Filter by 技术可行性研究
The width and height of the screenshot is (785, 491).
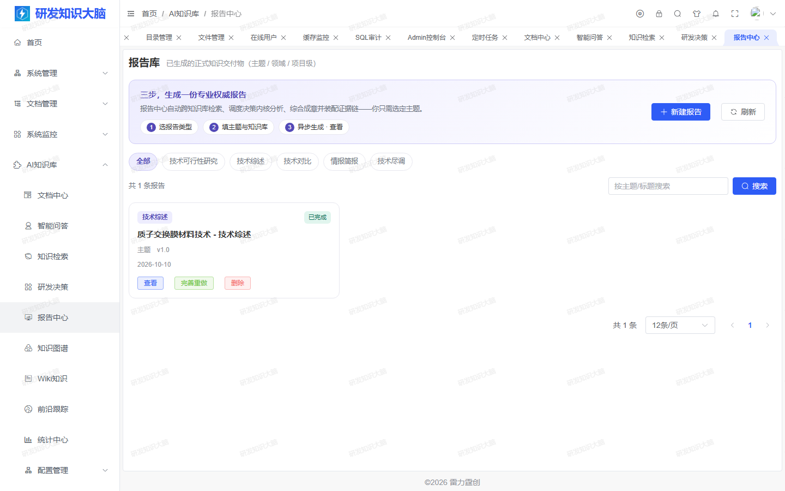point(193,161)
